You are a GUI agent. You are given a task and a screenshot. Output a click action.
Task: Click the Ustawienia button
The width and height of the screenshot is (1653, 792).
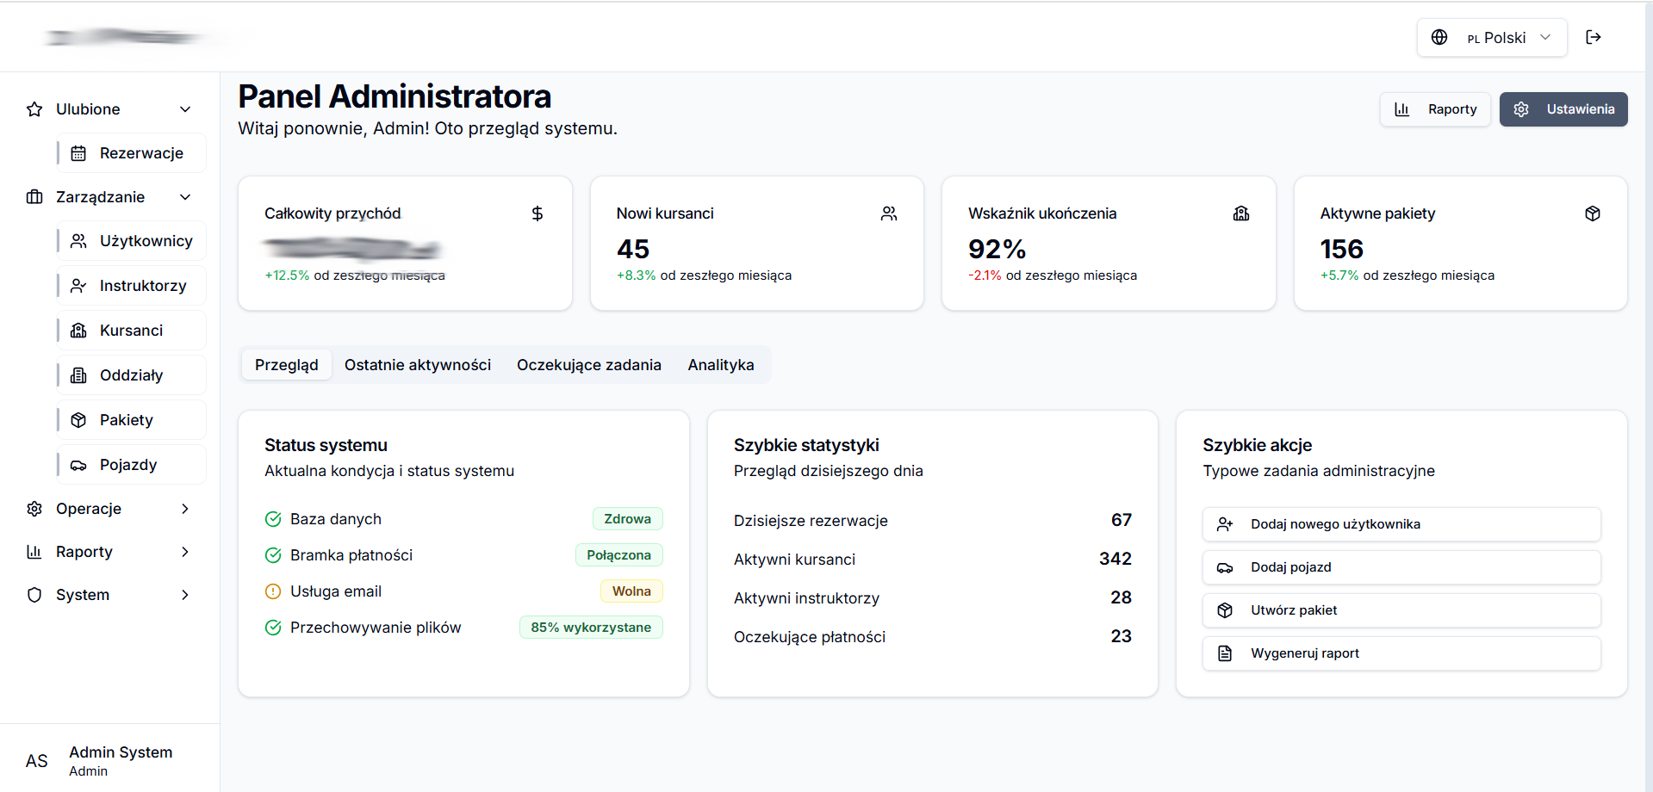coord(1563,108)
